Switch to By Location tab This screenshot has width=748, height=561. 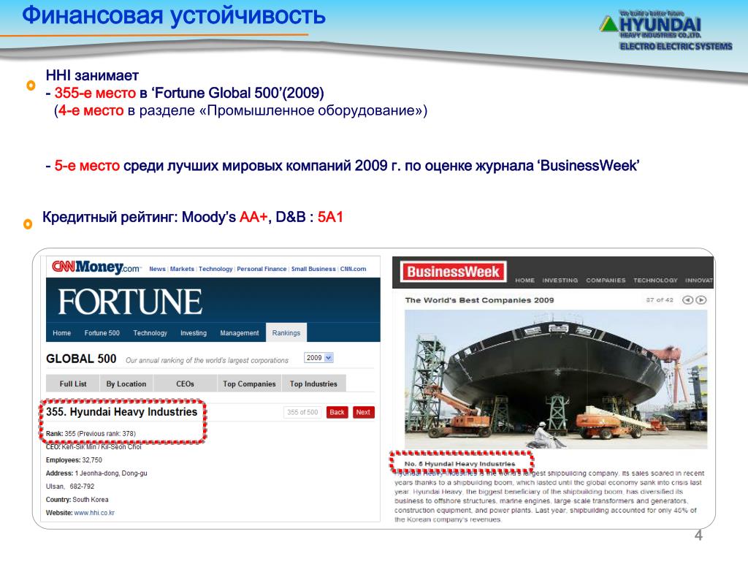coord(126,383)
